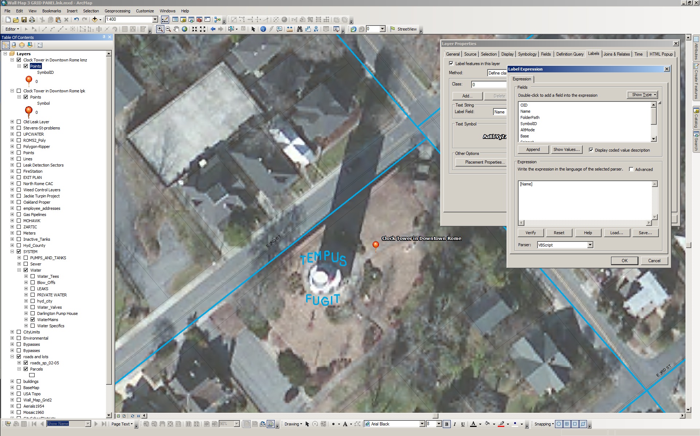The width and height of the screenshot is (700, 436).
Task: Click the font color A swatch
Action: click(473, 424)
